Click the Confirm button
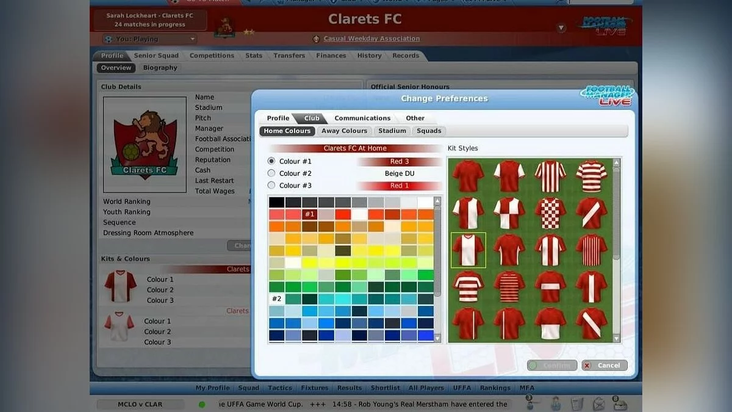Viewport: 732px width, 412px height. [x=552, y=366]
